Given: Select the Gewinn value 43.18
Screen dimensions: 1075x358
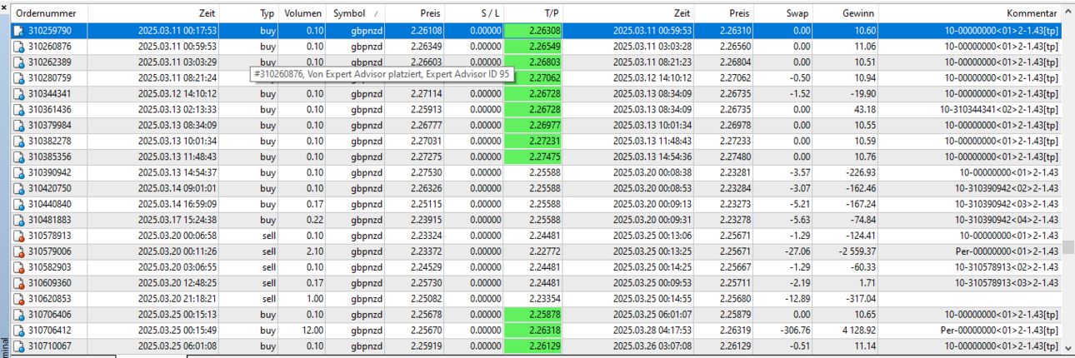Looking at the screenshot, I should coord(865,110).
